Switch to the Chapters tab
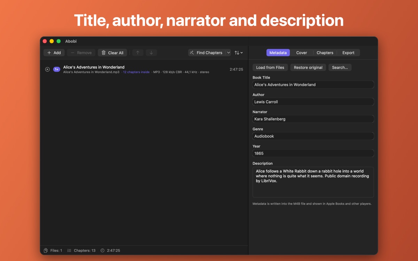This screenshot has width=418, height=261. 325,53
